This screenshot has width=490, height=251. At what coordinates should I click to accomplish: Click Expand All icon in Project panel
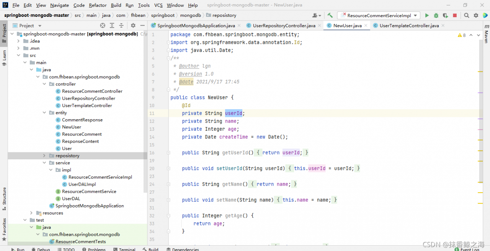click(x=112, y=26)
